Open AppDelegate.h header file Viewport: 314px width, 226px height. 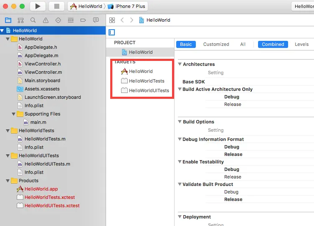41,48
